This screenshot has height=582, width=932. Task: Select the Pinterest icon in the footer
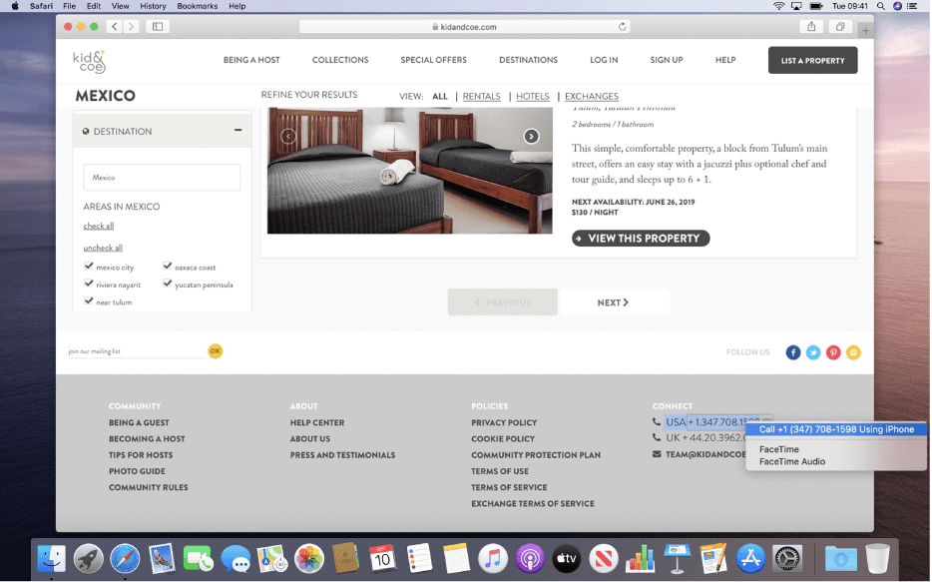833,352
